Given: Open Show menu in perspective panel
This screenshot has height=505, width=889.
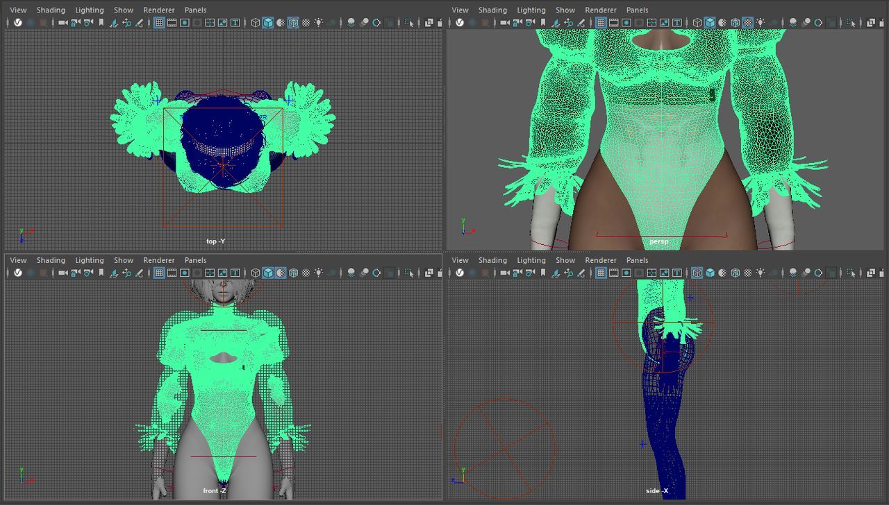Looking at the screenshot, I should click(x=565, y=10).
